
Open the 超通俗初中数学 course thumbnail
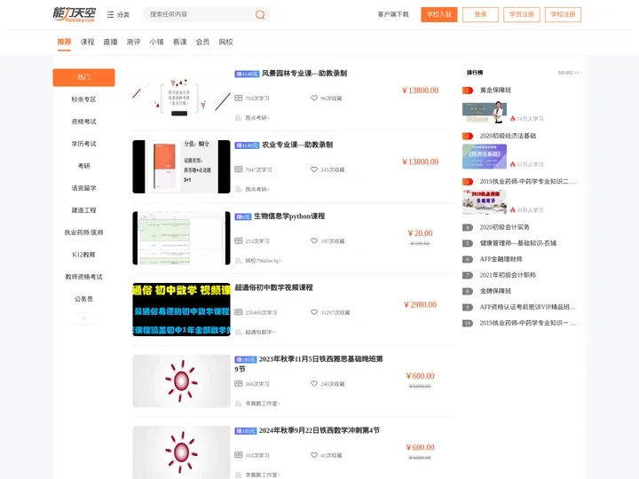(x=181, y=310)
